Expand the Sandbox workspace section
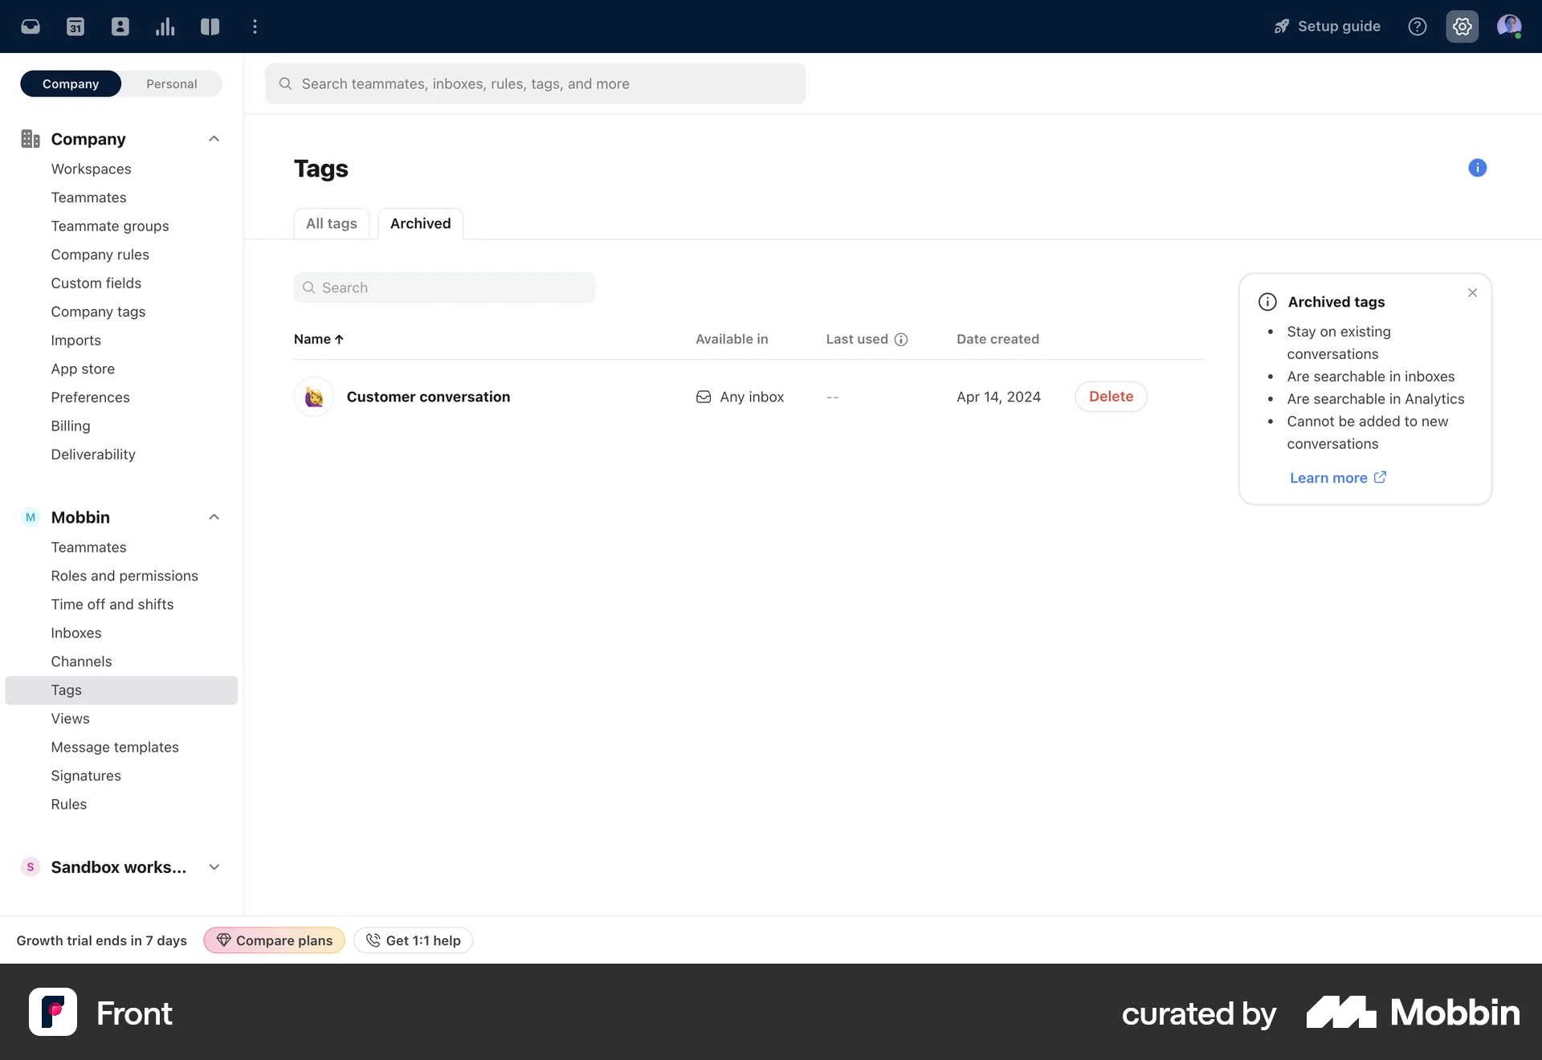1542x1060 pixels. (214, 867)
